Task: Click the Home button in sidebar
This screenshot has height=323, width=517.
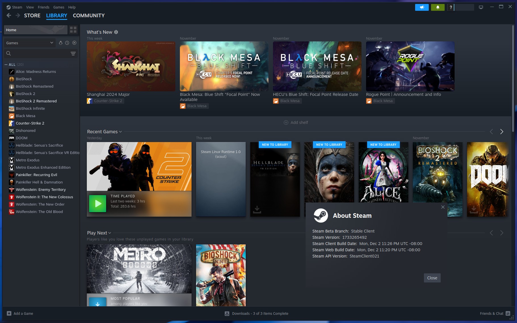Action: coord(35,30)
